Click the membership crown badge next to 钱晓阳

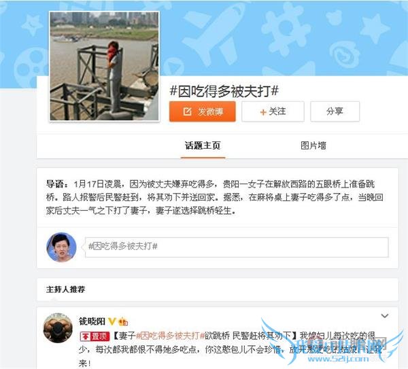point(123,321)
